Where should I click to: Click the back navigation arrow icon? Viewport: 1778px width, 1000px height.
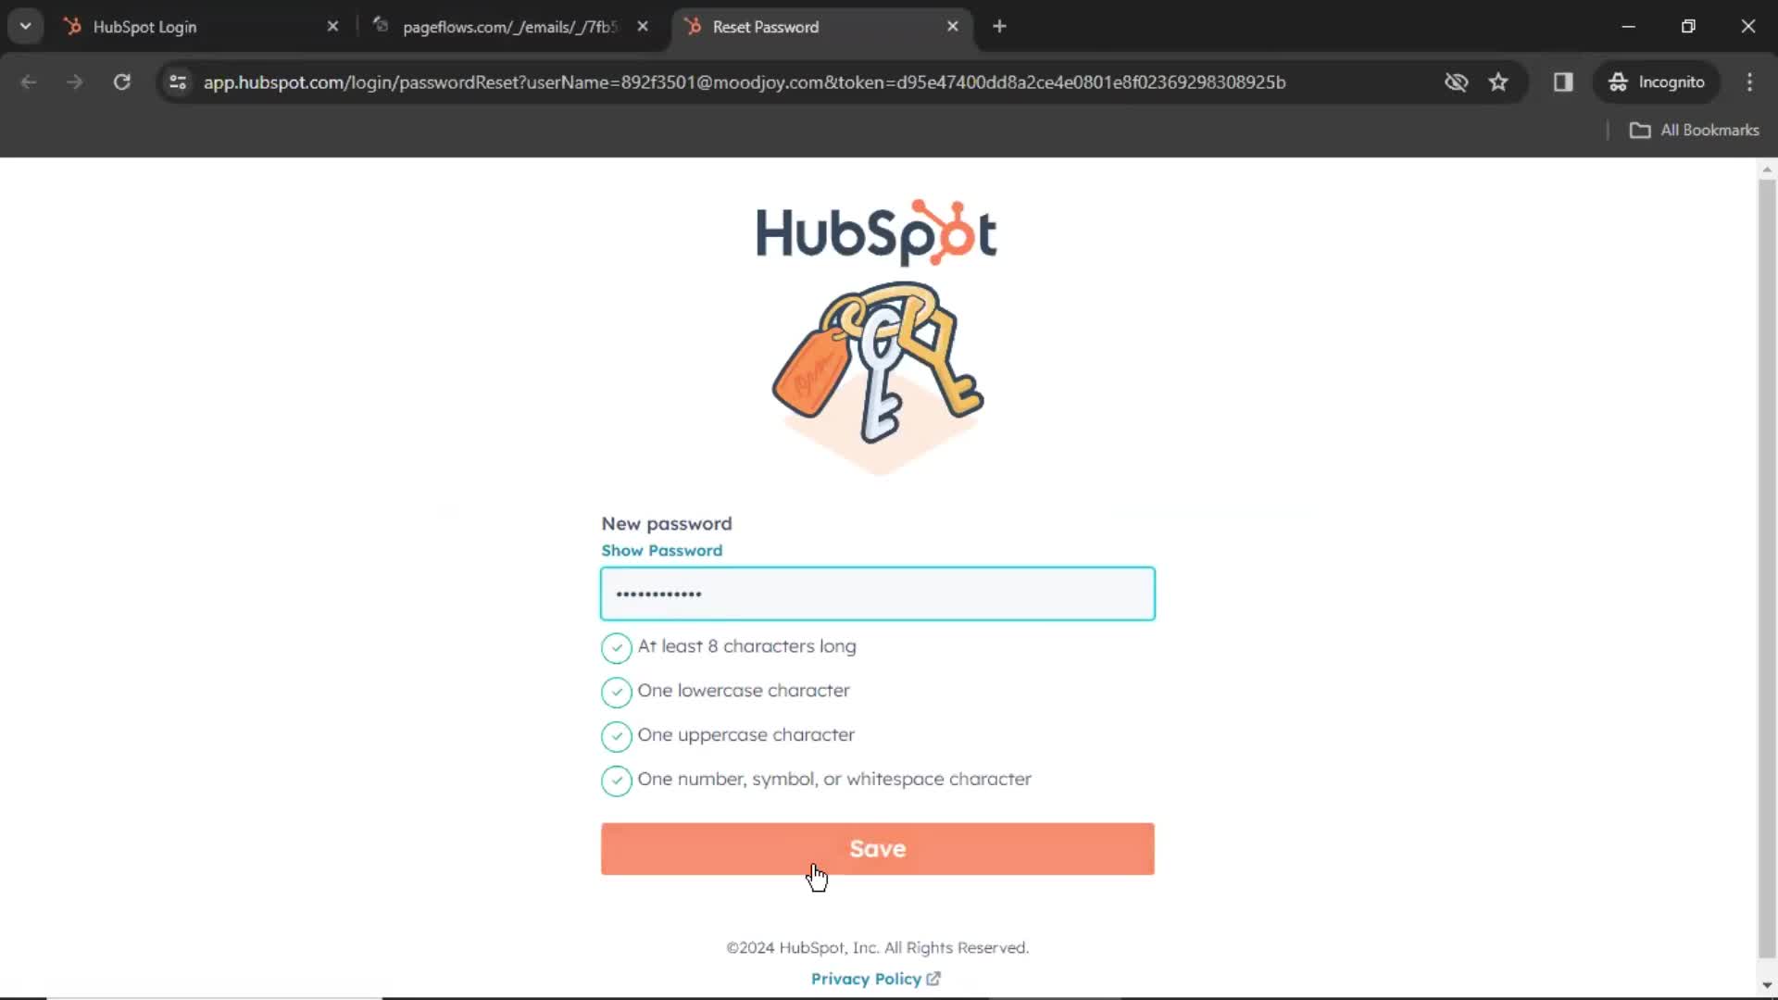pyautogui.click(x=28, y=81)
